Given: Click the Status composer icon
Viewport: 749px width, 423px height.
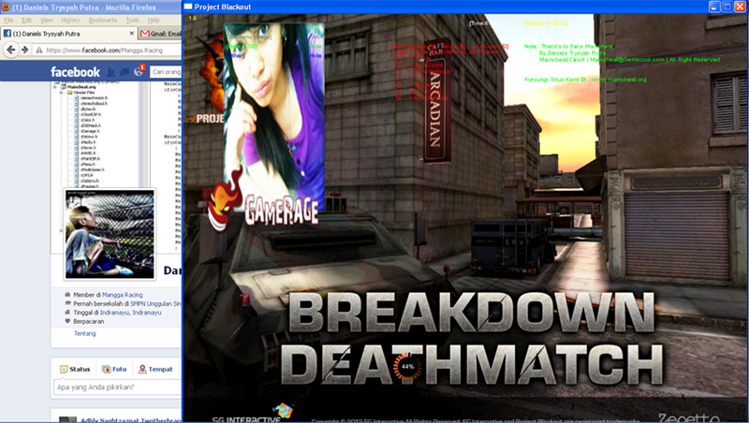Looking at the screenshot, I should point(64,369).
